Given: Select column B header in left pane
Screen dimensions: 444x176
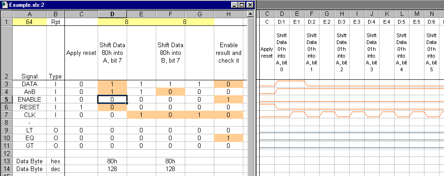Looking at the screenshot, I should [x=55, y=14].
